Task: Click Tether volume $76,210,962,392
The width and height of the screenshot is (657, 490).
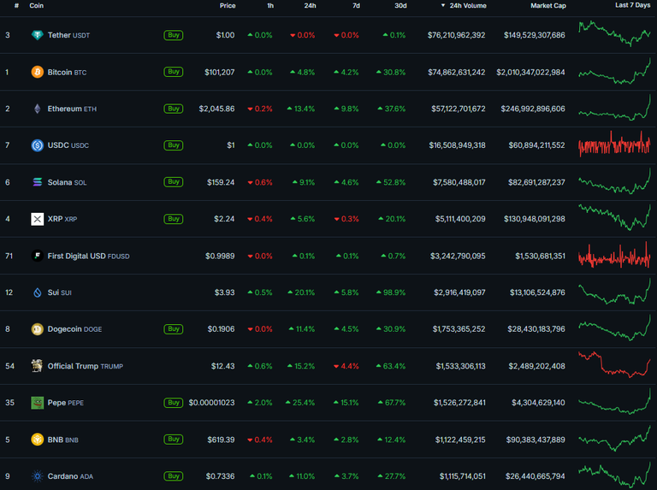Action: click(x=456, y=35)
